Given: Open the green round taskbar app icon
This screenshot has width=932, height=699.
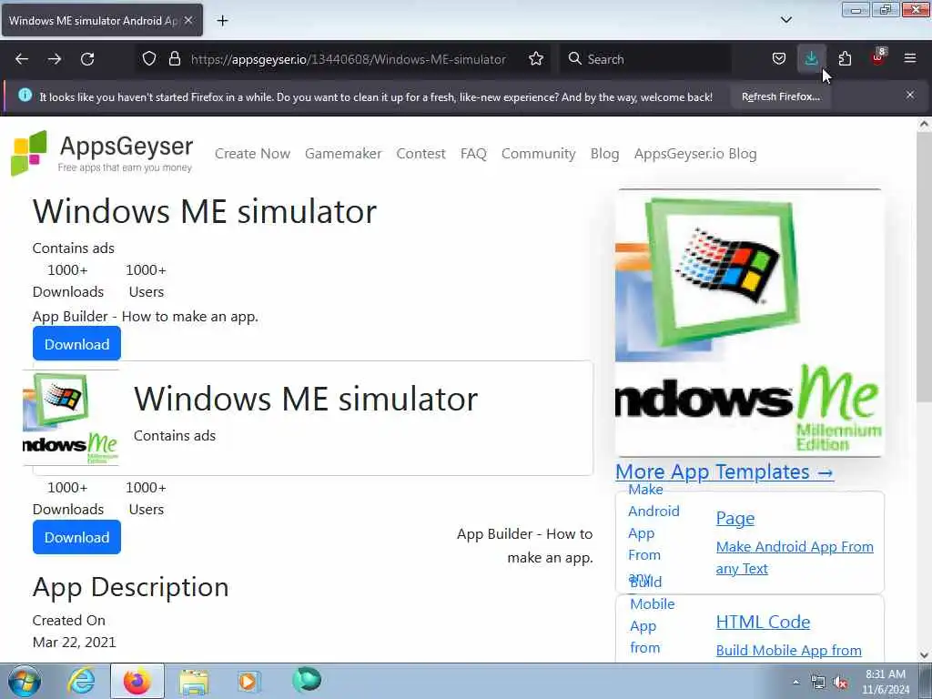Looking at the screenshot, I should point(307,680).
